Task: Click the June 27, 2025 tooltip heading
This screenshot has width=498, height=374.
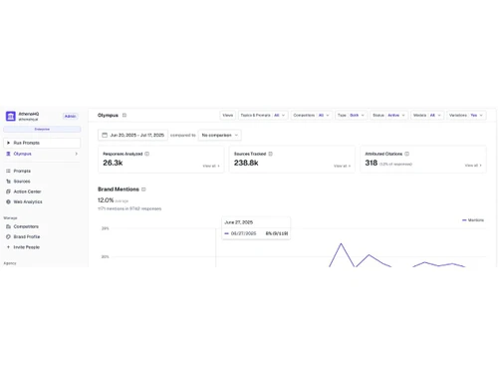Action: (x=239, y=222)
